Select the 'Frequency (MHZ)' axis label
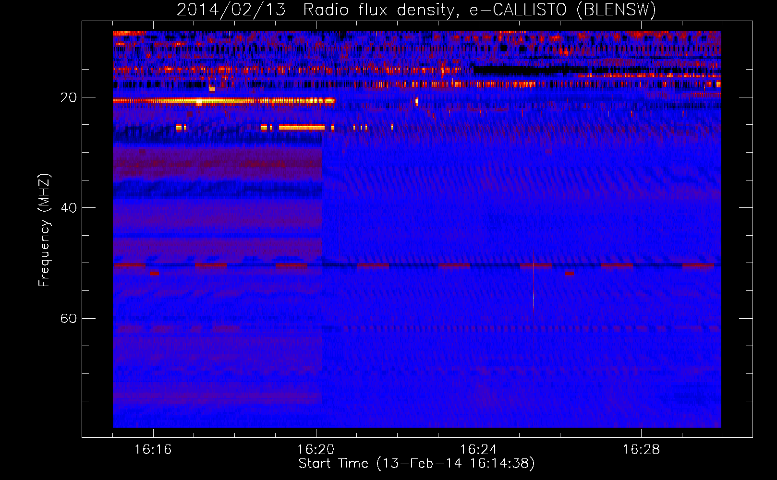This screenshot has width=777, height=480. pyautogui.click(x=44, y=230)
